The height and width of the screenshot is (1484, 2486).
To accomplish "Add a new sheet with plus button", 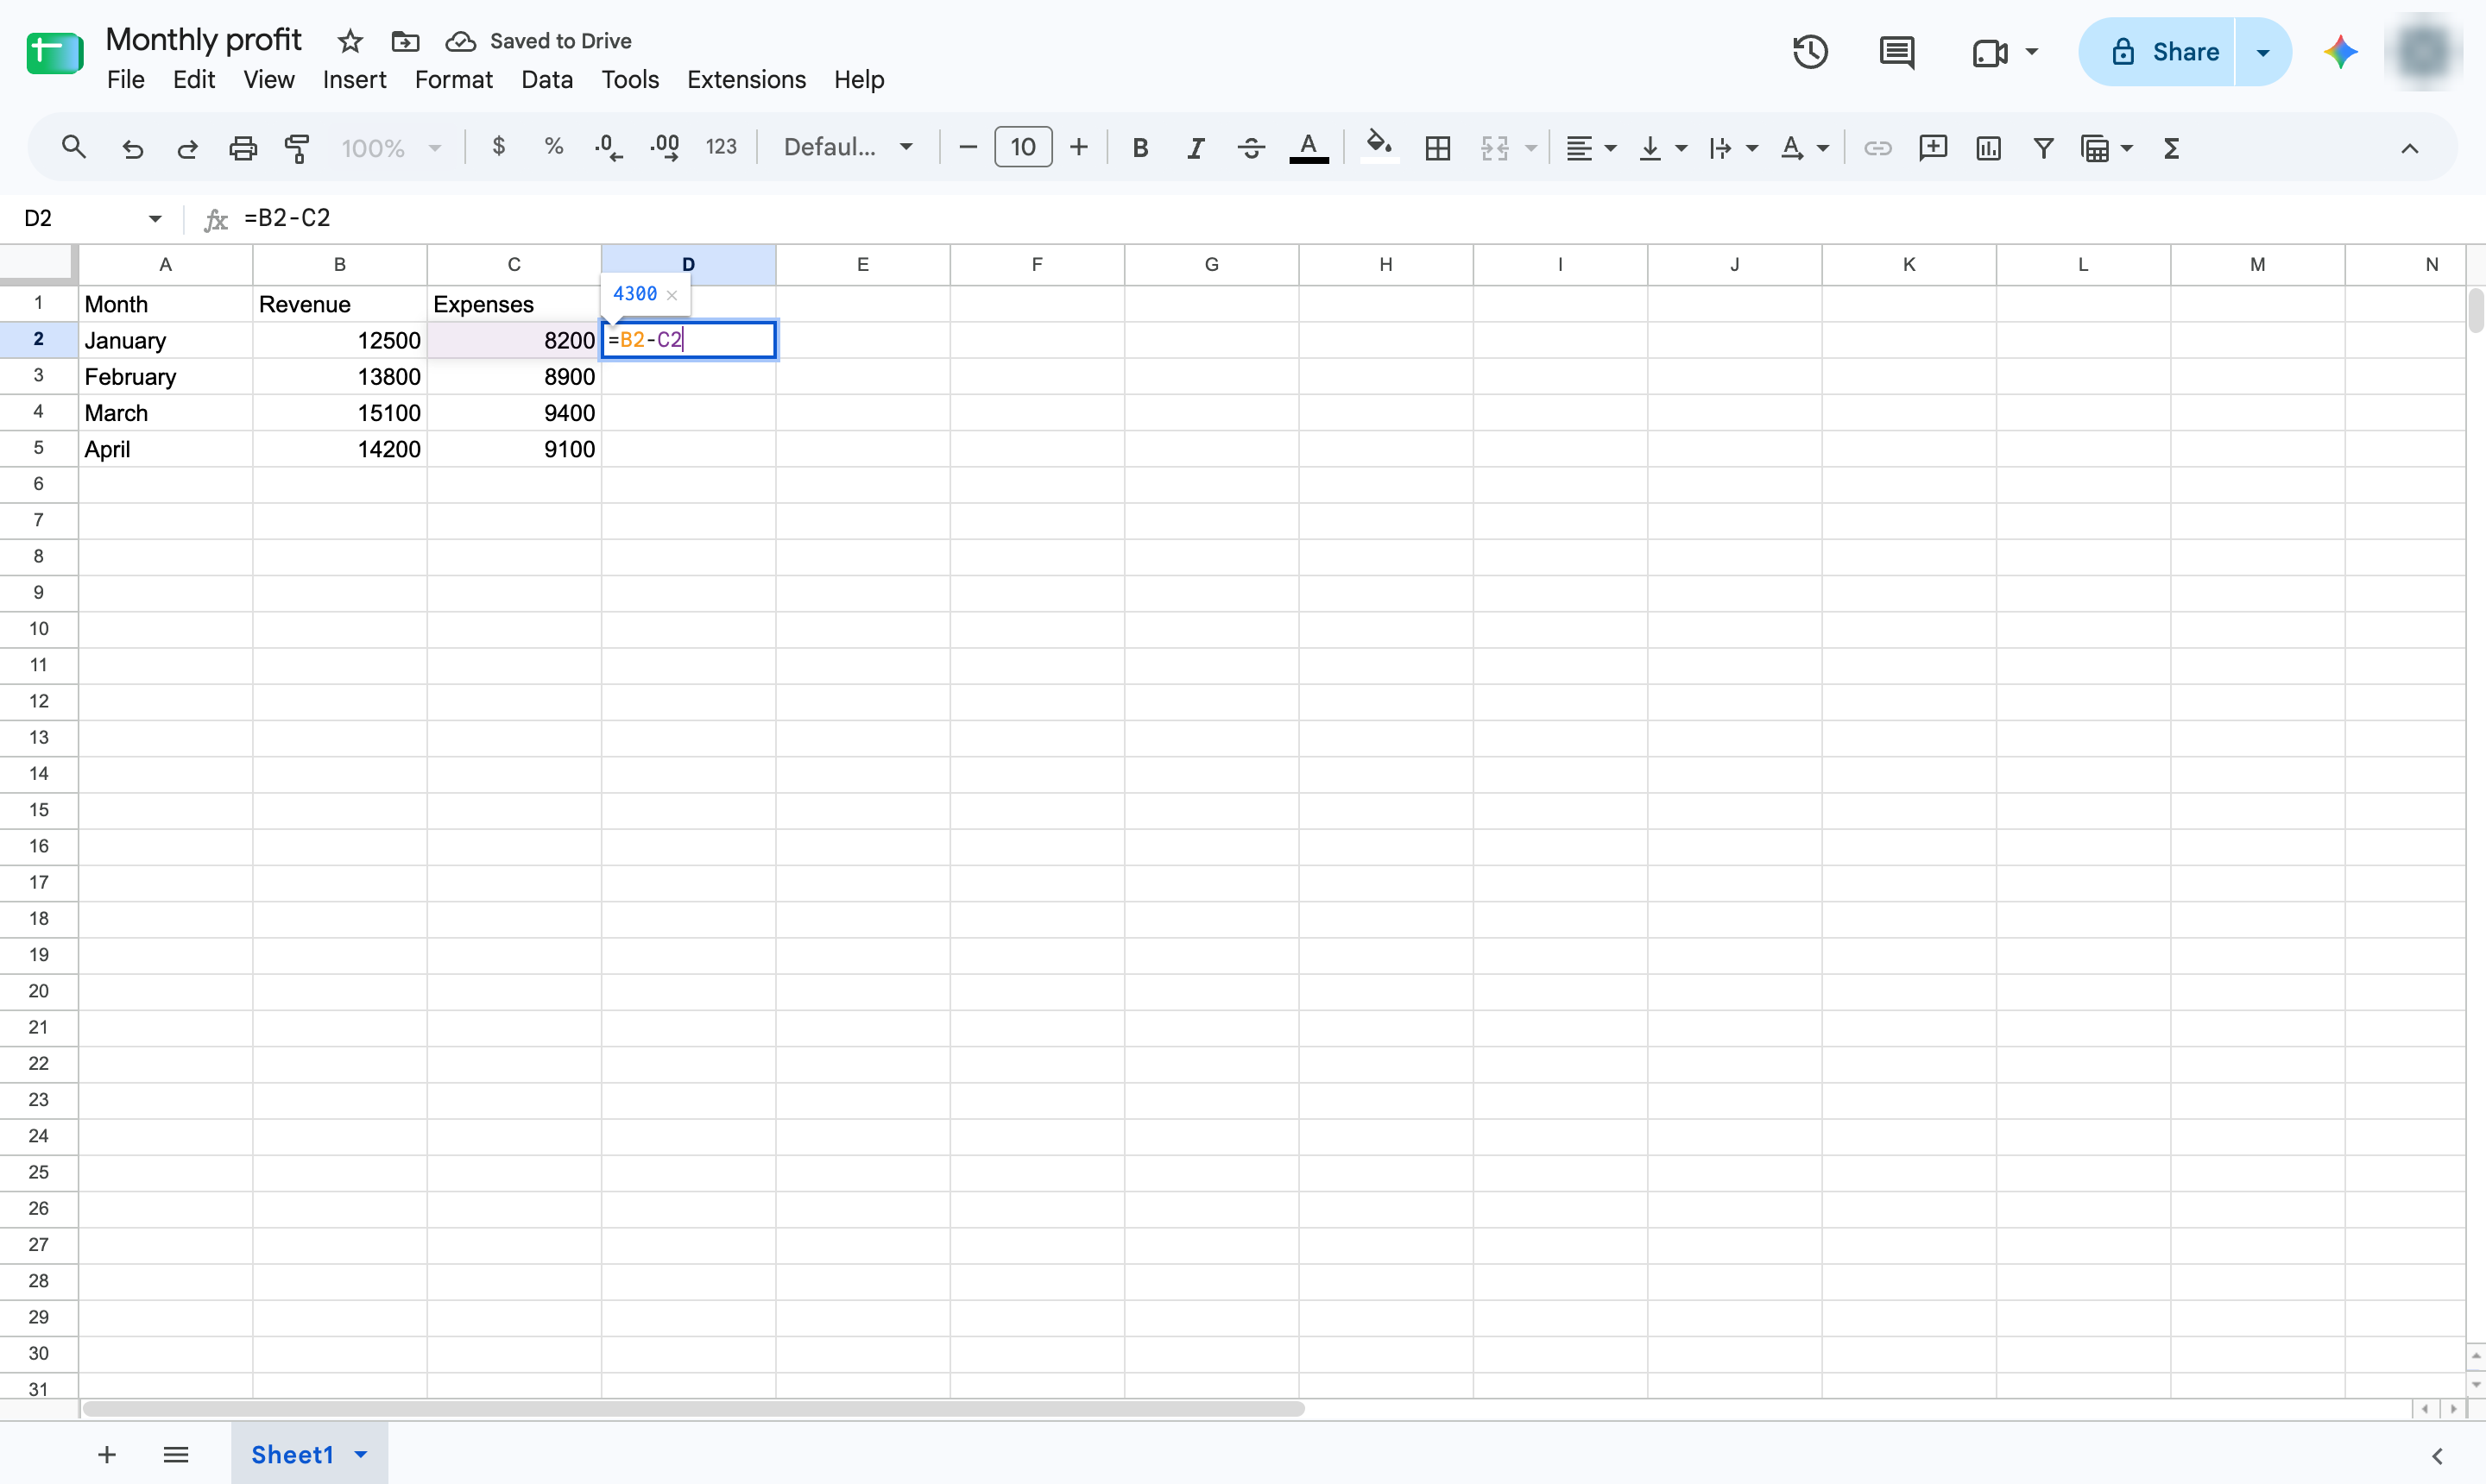I will [x=107, y=1454].
